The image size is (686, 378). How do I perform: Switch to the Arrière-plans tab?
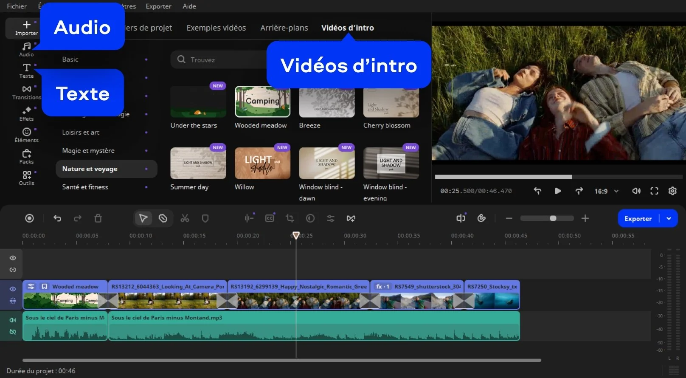point(284,28)
